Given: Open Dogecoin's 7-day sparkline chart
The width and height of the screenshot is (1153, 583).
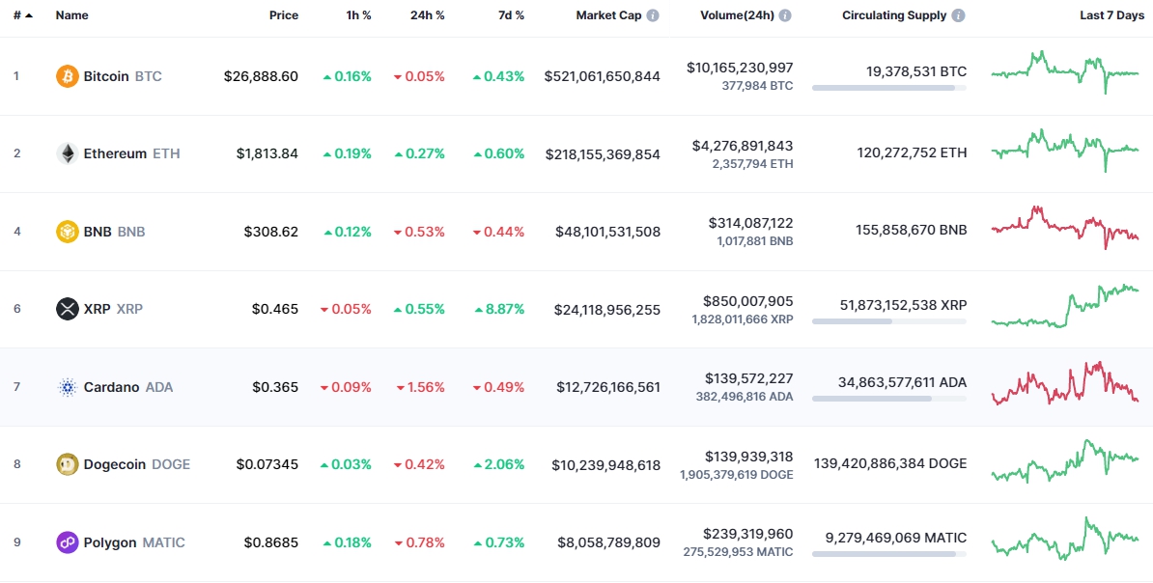Looking at the screenshot, I should [x=1065, y=461].
